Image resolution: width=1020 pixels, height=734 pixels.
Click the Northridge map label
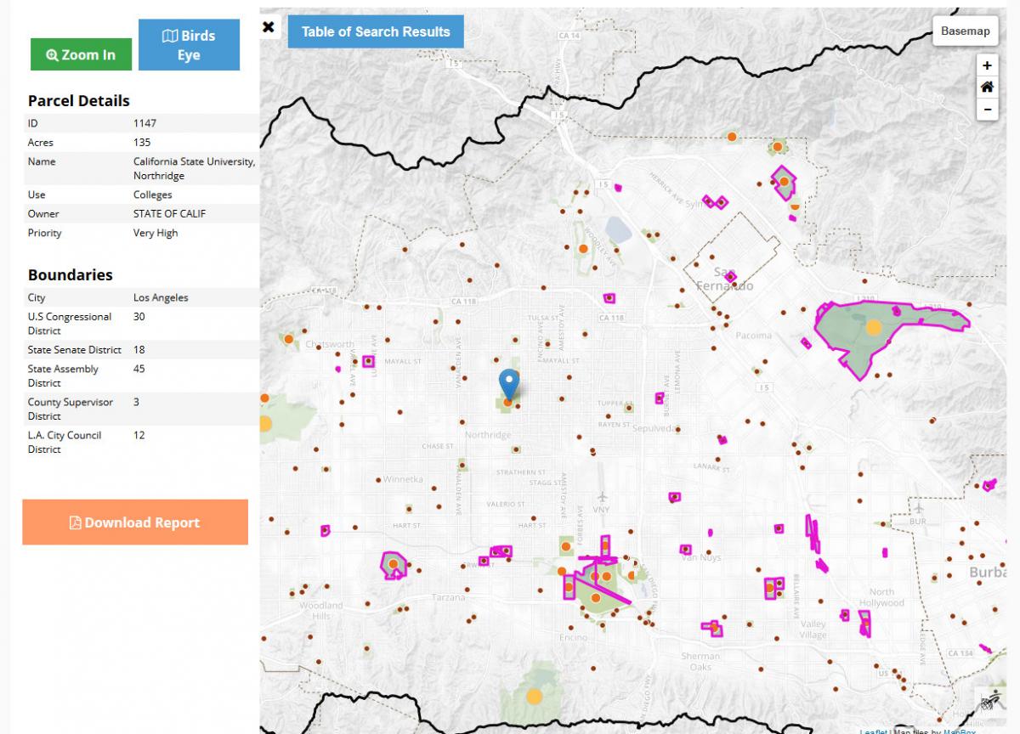click(x=488, y=435)
